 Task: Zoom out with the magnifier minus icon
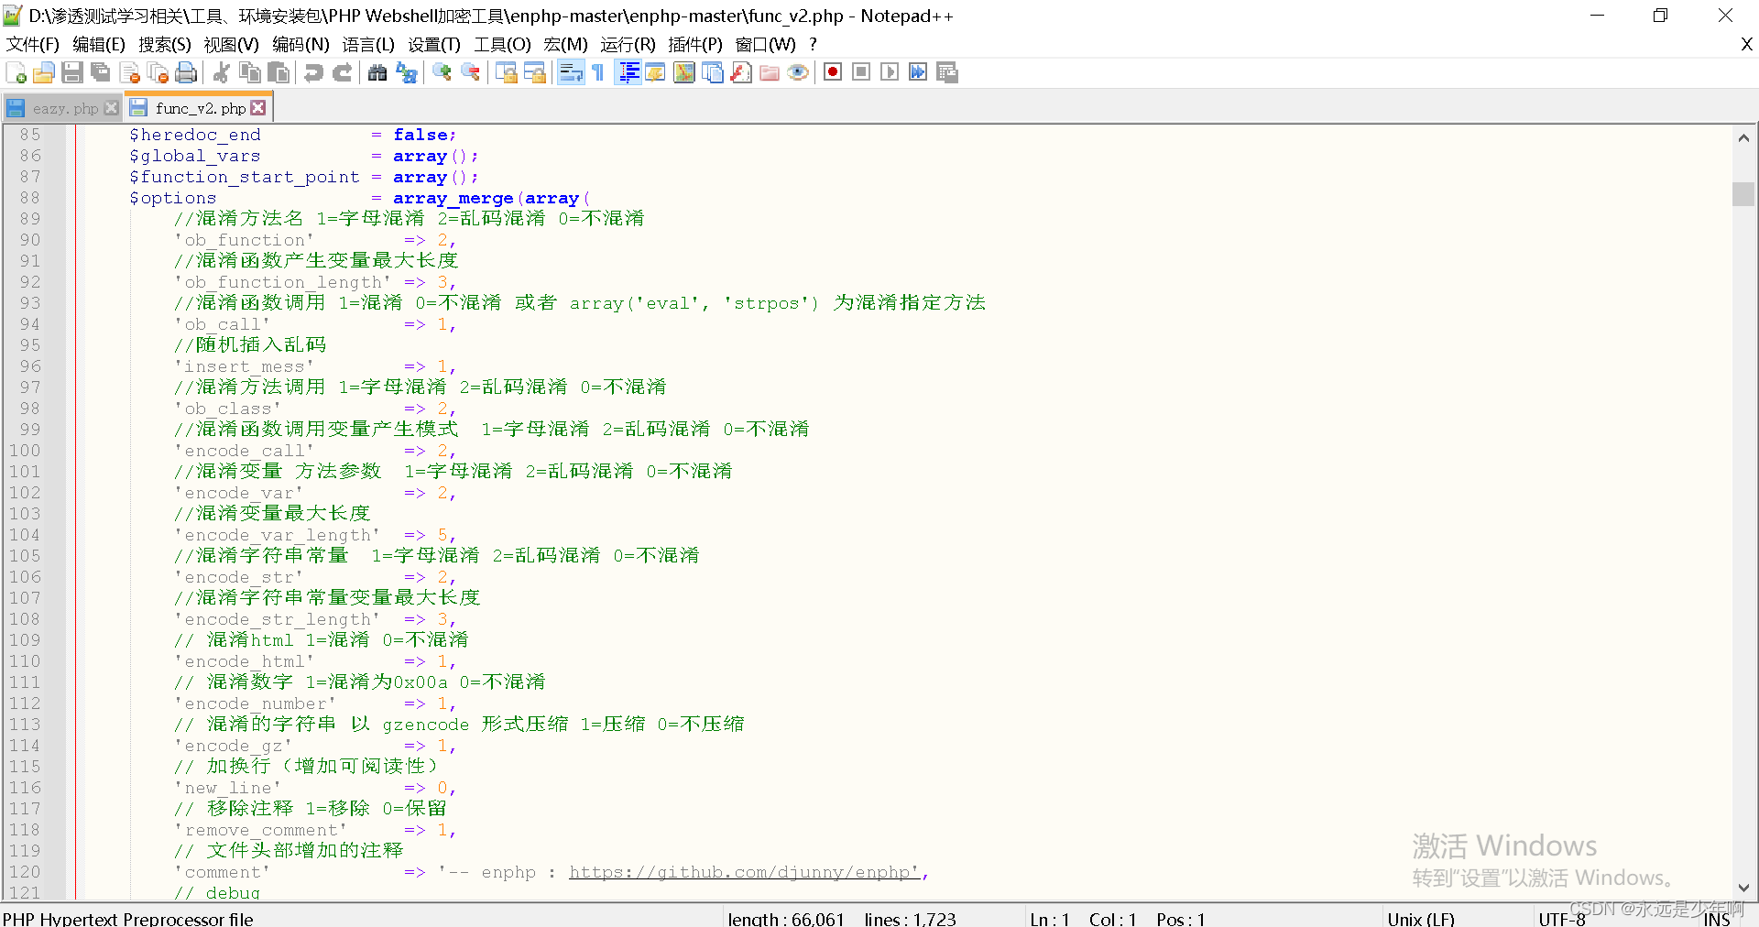tap(470, 72)
